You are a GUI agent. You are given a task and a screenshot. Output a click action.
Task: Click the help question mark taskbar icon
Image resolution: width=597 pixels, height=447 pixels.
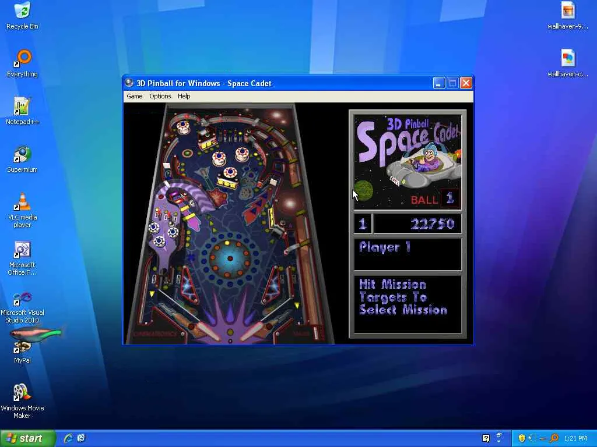coord(486,438)
